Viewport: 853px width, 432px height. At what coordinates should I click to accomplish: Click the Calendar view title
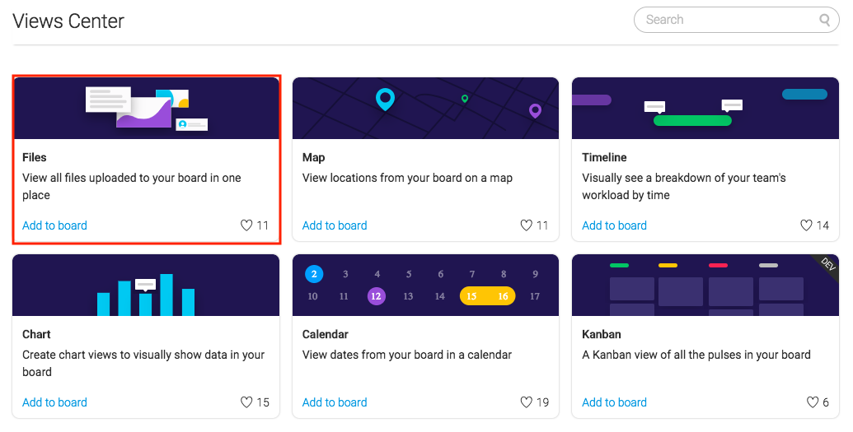pos(326,334)
